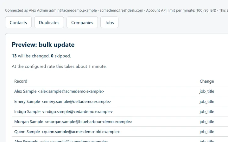The image size is (228, 142).
Task: Click job_title in Morgan Sample row
Action: pos(207,121)
